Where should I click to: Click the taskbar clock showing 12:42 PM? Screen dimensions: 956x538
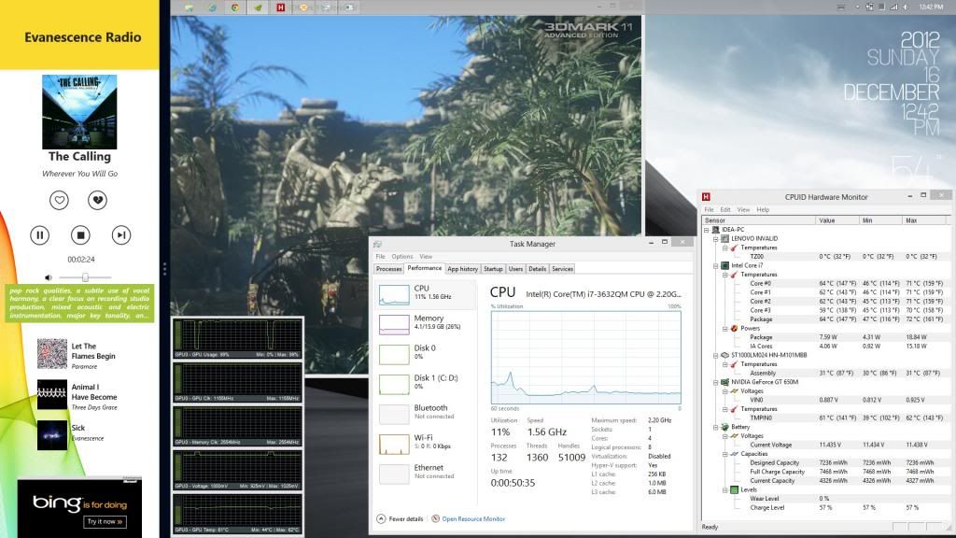931,7
